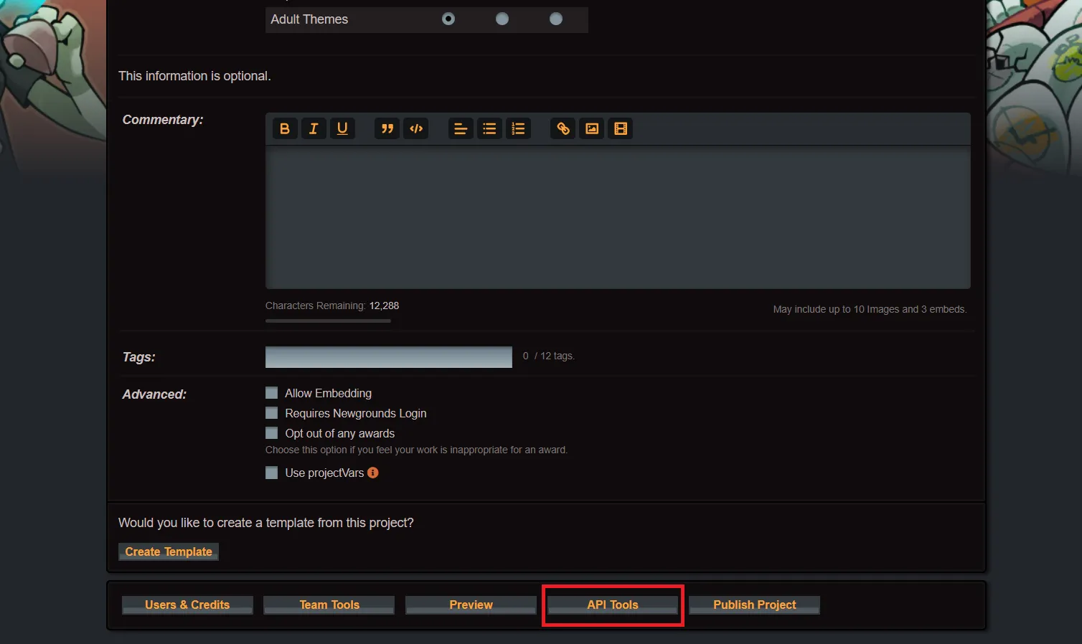Insert a blockquote in the commentary

click(x=387, y=128)
